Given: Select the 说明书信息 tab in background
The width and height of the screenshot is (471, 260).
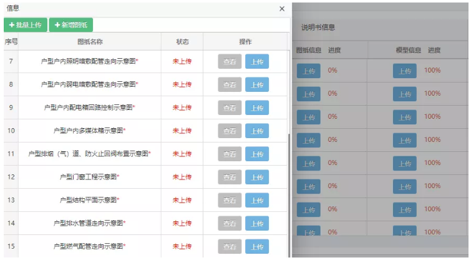Looking at the screenshot, I should 318,27.
